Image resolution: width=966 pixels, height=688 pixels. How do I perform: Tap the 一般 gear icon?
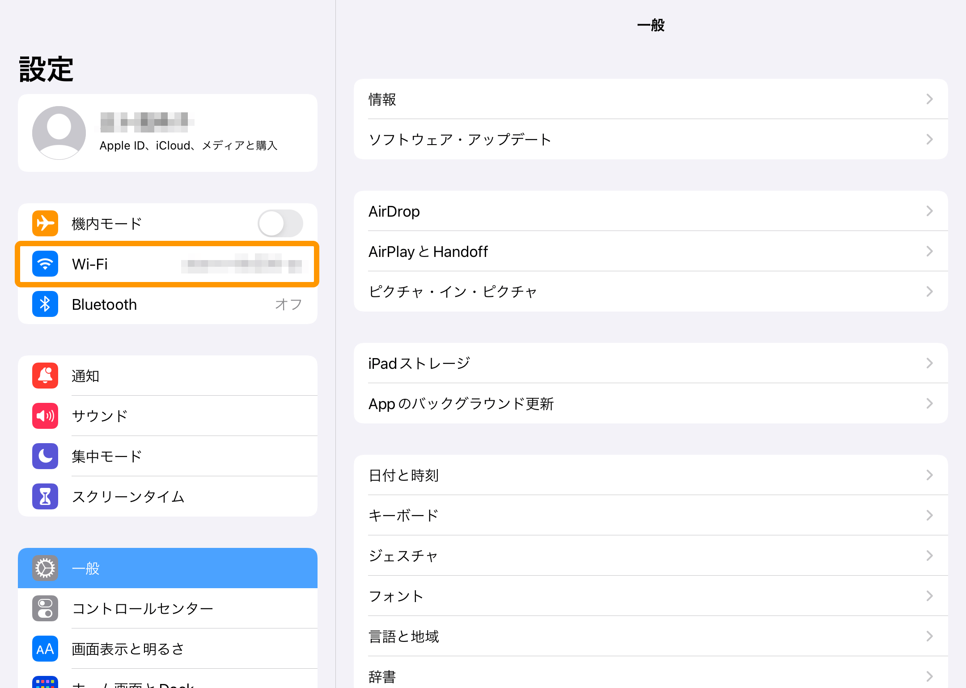45,568
